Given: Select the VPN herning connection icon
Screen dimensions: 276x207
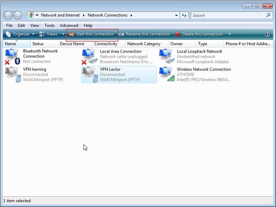Looking at the screenshot, I should click(x=13, y=75).
